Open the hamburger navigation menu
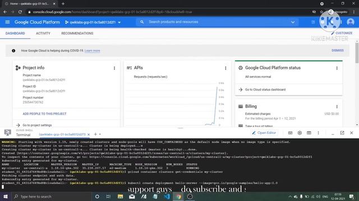359x201 pixels. pos(7,22)
